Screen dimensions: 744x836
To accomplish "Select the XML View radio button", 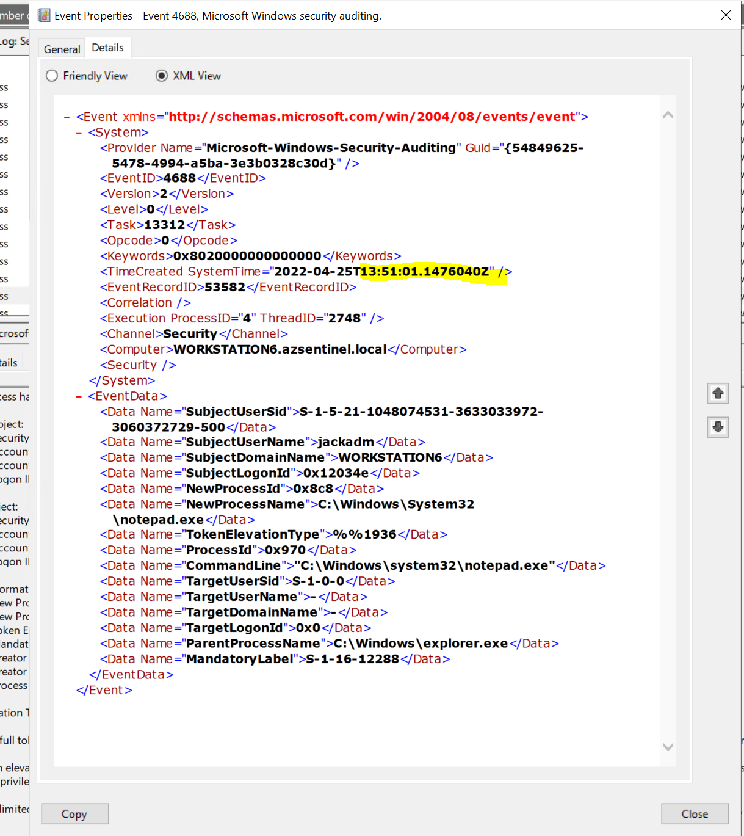I will tap(161, 75).
